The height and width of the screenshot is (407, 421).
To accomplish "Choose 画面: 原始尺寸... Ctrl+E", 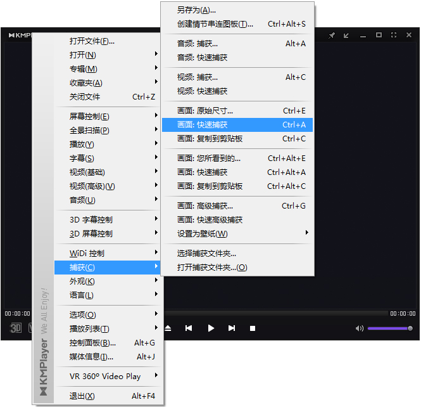I will (237, 111).
